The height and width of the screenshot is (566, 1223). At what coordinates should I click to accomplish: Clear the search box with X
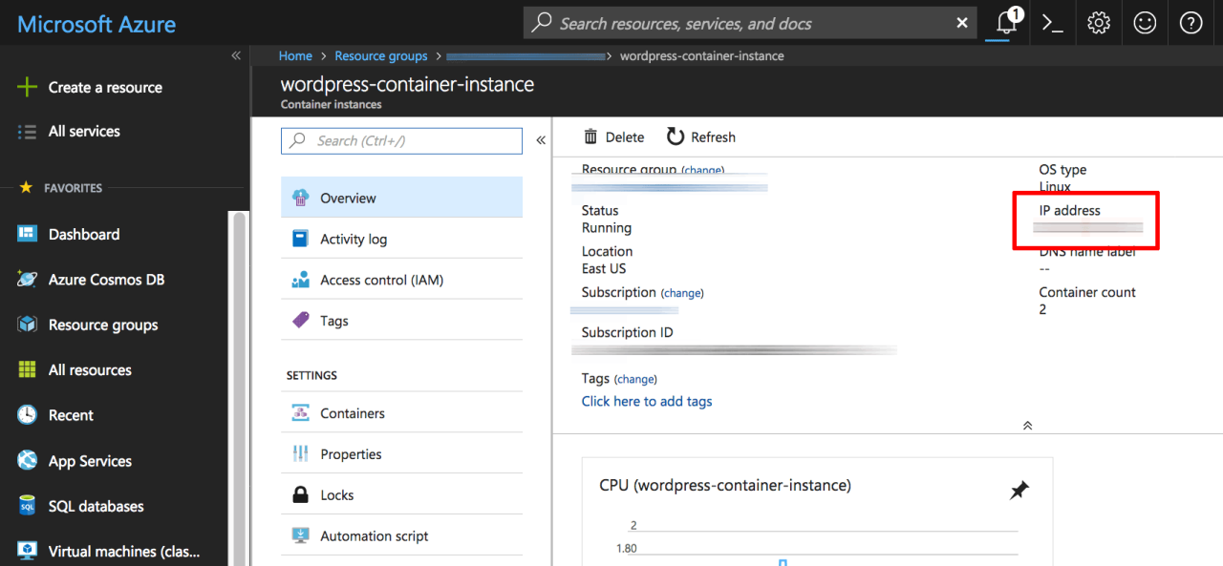point(962,23)
